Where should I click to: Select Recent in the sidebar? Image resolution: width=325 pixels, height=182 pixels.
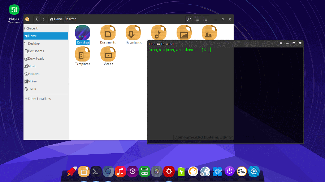pos(32,28)
